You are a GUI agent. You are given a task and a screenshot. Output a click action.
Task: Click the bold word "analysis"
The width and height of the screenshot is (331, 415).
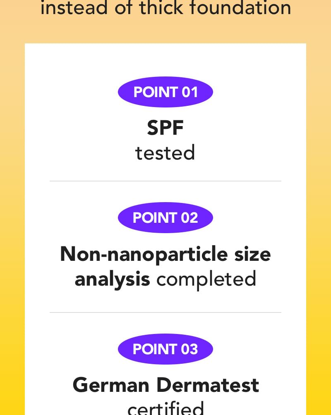click(x=112, y=279)
